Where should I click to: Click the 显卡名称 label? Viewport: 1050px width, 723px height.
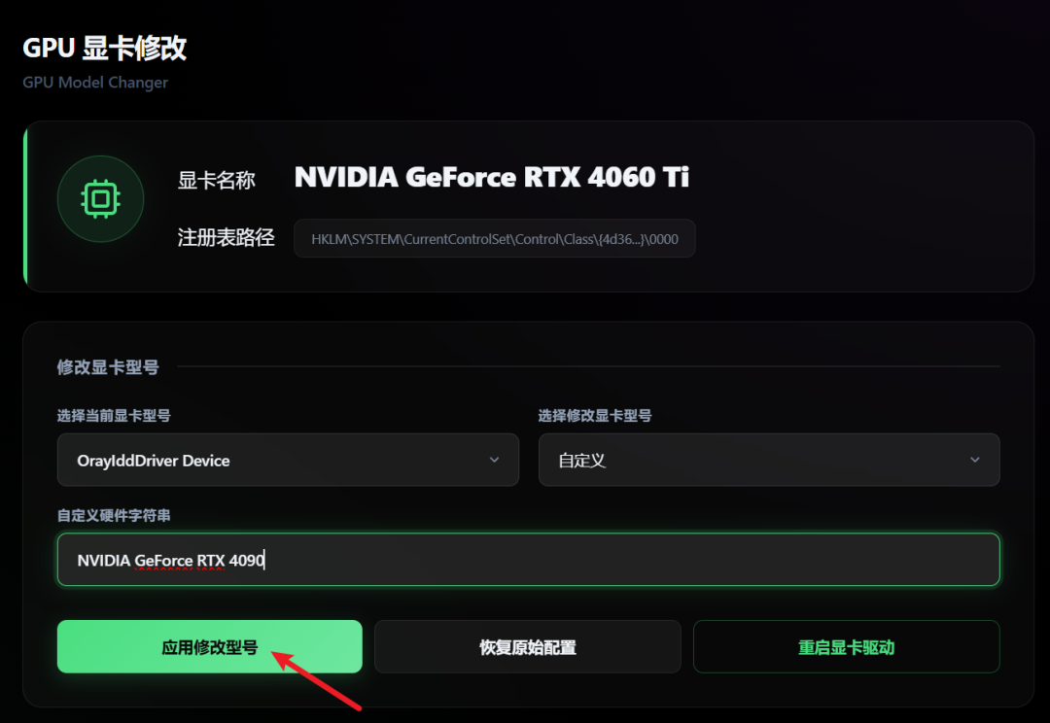(x=216, y=180)
